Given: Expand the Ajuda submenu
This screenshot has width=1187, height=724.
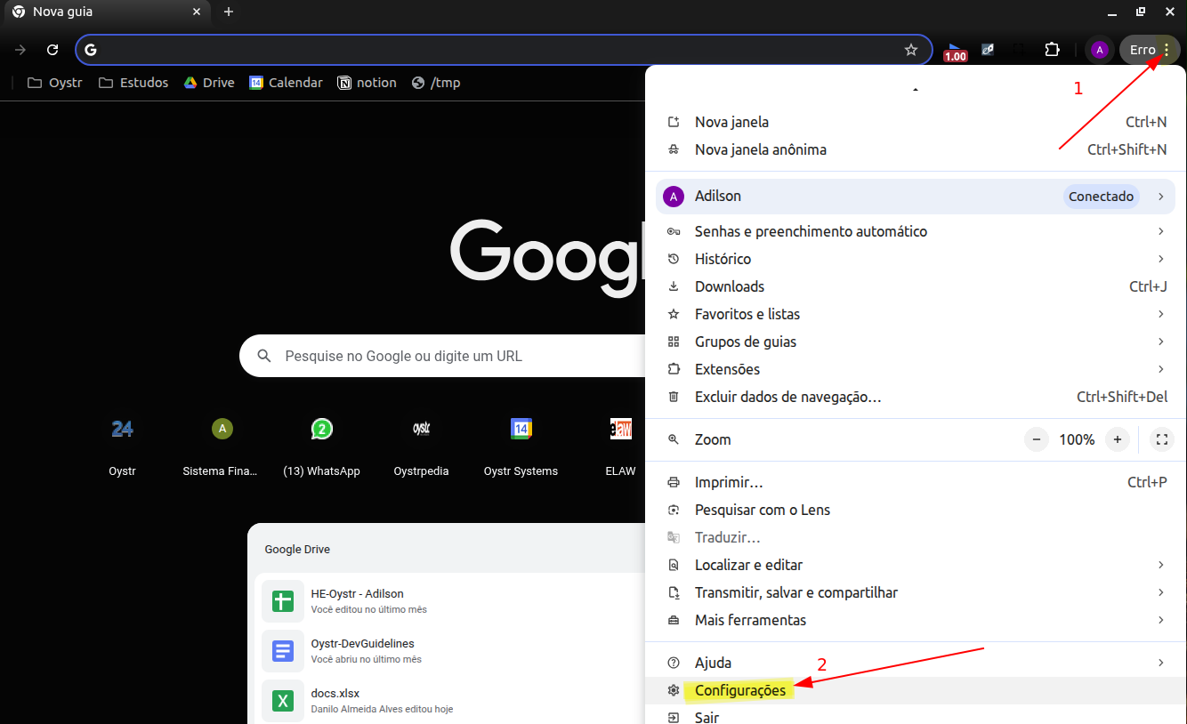Looking at the screenshot, I should [916, 663].
